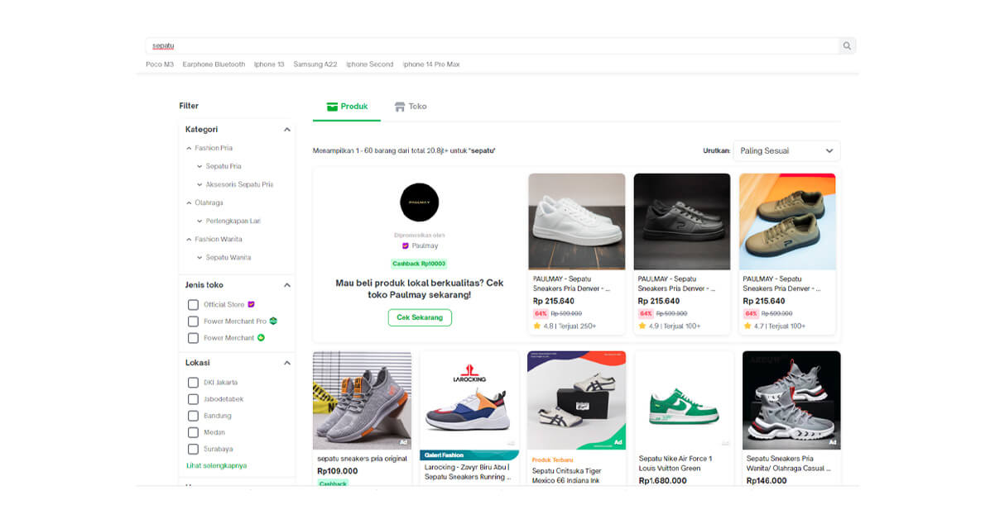Click the search magnifier icon
Viewport: 995px width, 524px height.
point(847,45)
